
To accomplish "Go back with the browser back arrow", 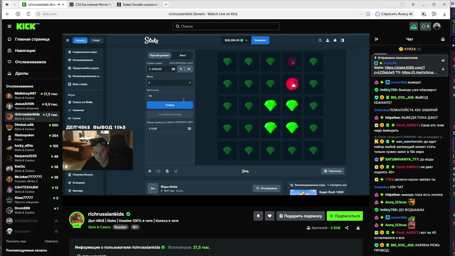I will (x=7, y=14).
